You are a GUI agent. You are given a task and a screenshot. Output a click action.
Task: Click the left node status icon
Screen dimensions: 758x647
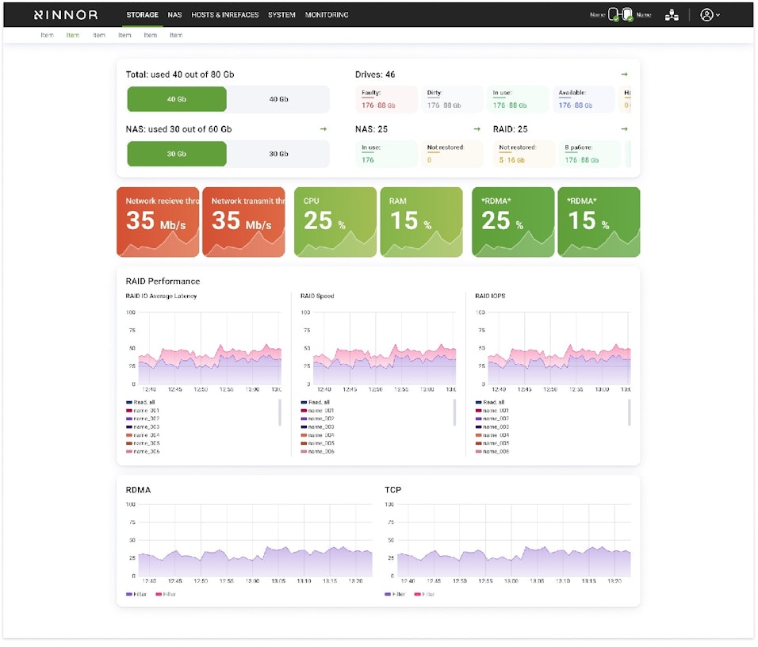(614, 14)
